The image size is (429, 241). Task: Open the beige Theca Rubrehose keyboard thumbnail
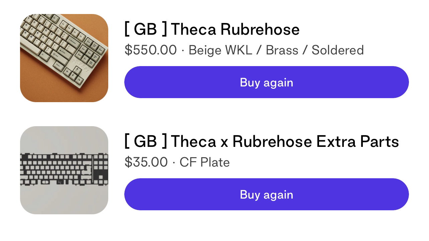(64, 58)
